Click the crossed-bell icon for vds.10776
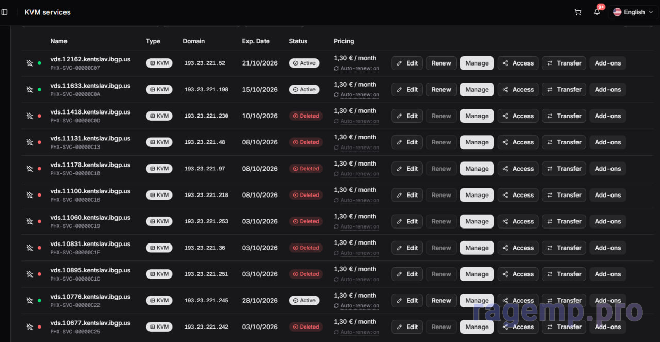This screenshot has height=342, width=660. 30,300
